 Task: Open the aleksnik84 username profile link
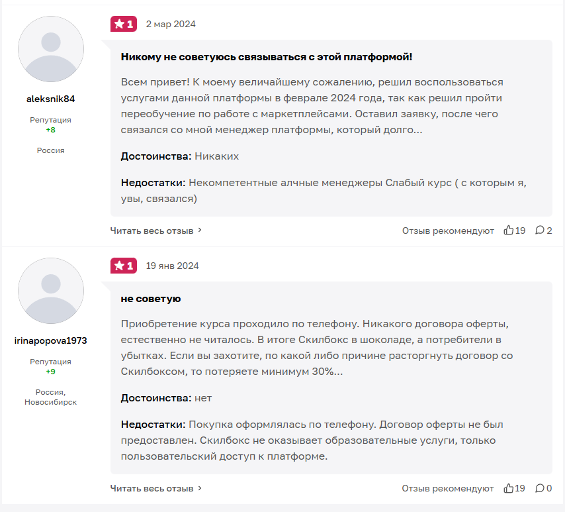pyautogui.click(x=51, y=99)
